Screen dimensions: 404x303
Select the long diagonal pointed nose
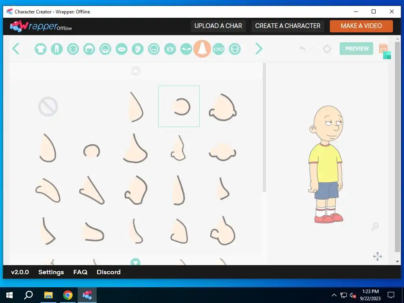pyautogui.click(x=92, y=190)
